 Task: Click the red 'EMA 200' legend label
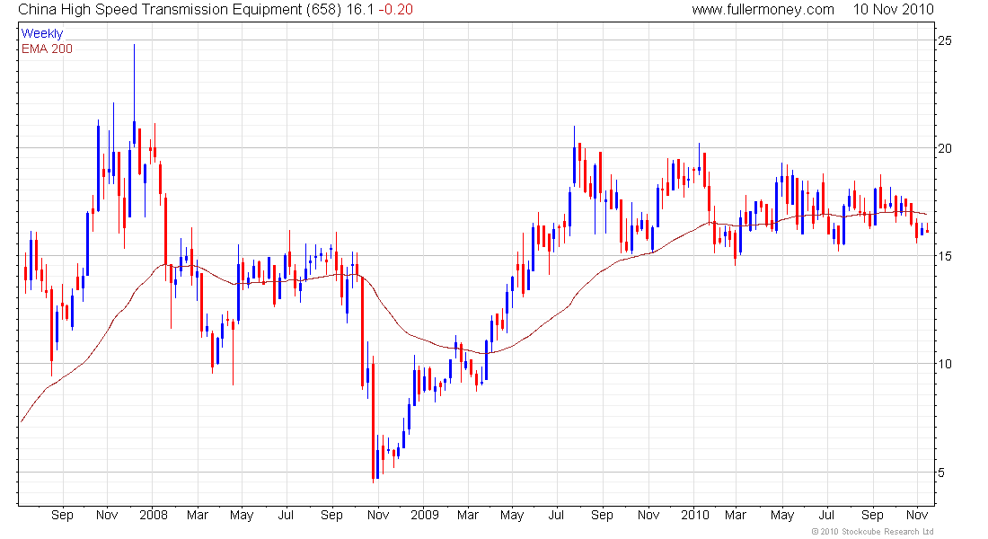coord(48,49)
